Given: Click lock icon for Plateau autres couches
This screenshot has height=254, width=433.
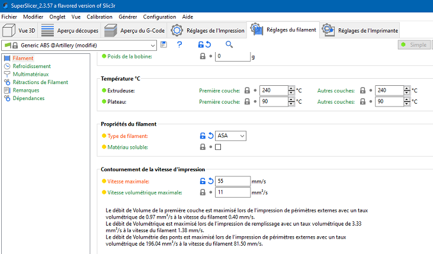Looking at the screenshot, I should click(363, 102).
